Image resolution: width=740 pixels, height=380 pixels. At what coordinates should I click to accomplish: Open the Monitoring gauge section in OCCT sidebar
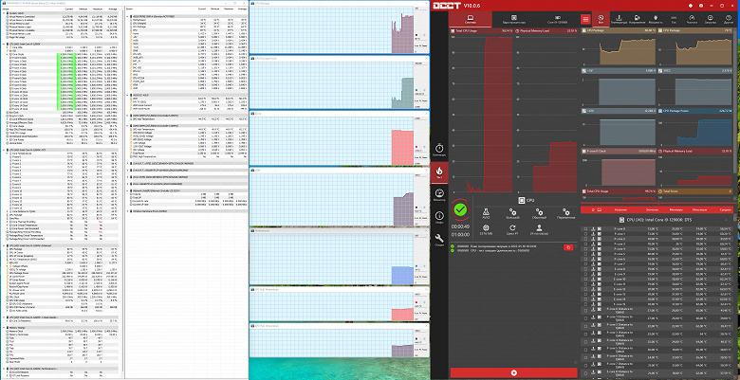point(439,195)
